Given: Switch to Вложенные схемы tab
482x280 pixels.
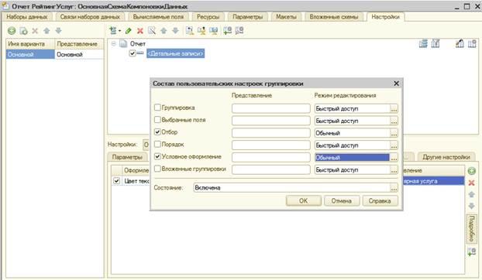Looking at the screenshot, I should (x=334, y=17).
